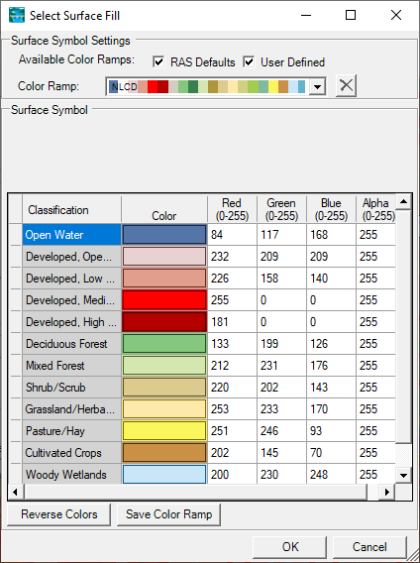Click the Red value cell for Cultivated Crops

[x=232, y=453]
